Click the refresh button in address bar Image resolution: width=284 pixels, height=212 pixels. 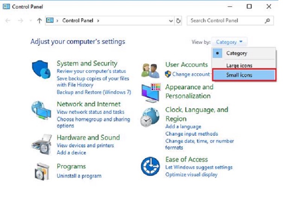pyautogui.click(x=179, y=21)
